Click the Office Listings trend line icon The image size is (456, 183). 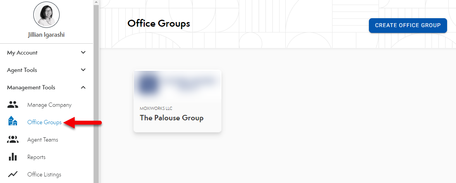[x=13, y=174]
